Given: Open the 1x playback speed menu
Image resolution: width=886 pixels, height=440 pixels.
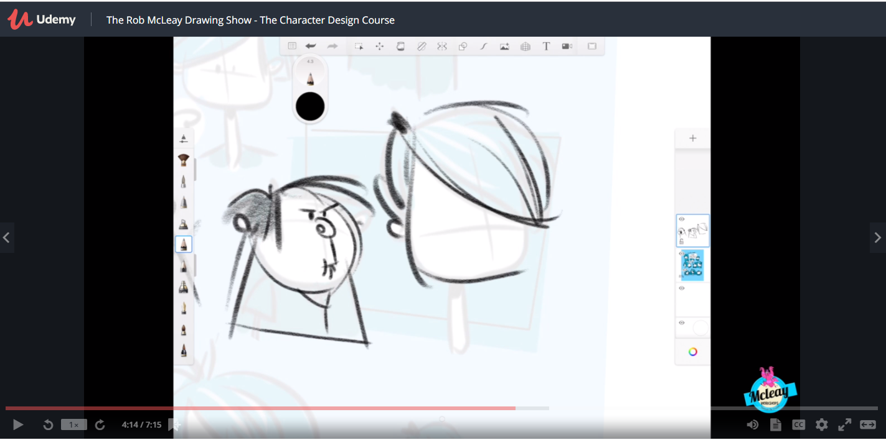Looking at the screenshot, I should point(73,425).
